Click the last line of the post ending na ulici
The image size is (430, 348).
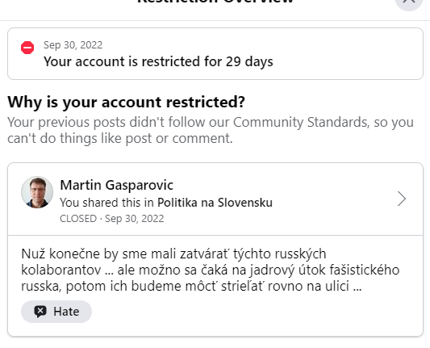(191, 286)
